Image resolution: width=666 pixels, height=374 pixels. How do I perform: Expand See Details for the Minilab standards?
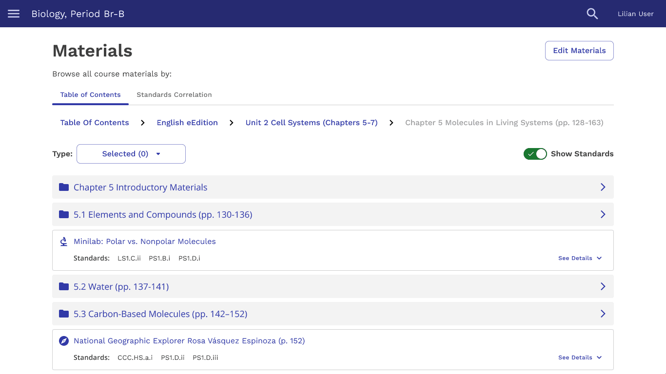click(580, 258)
